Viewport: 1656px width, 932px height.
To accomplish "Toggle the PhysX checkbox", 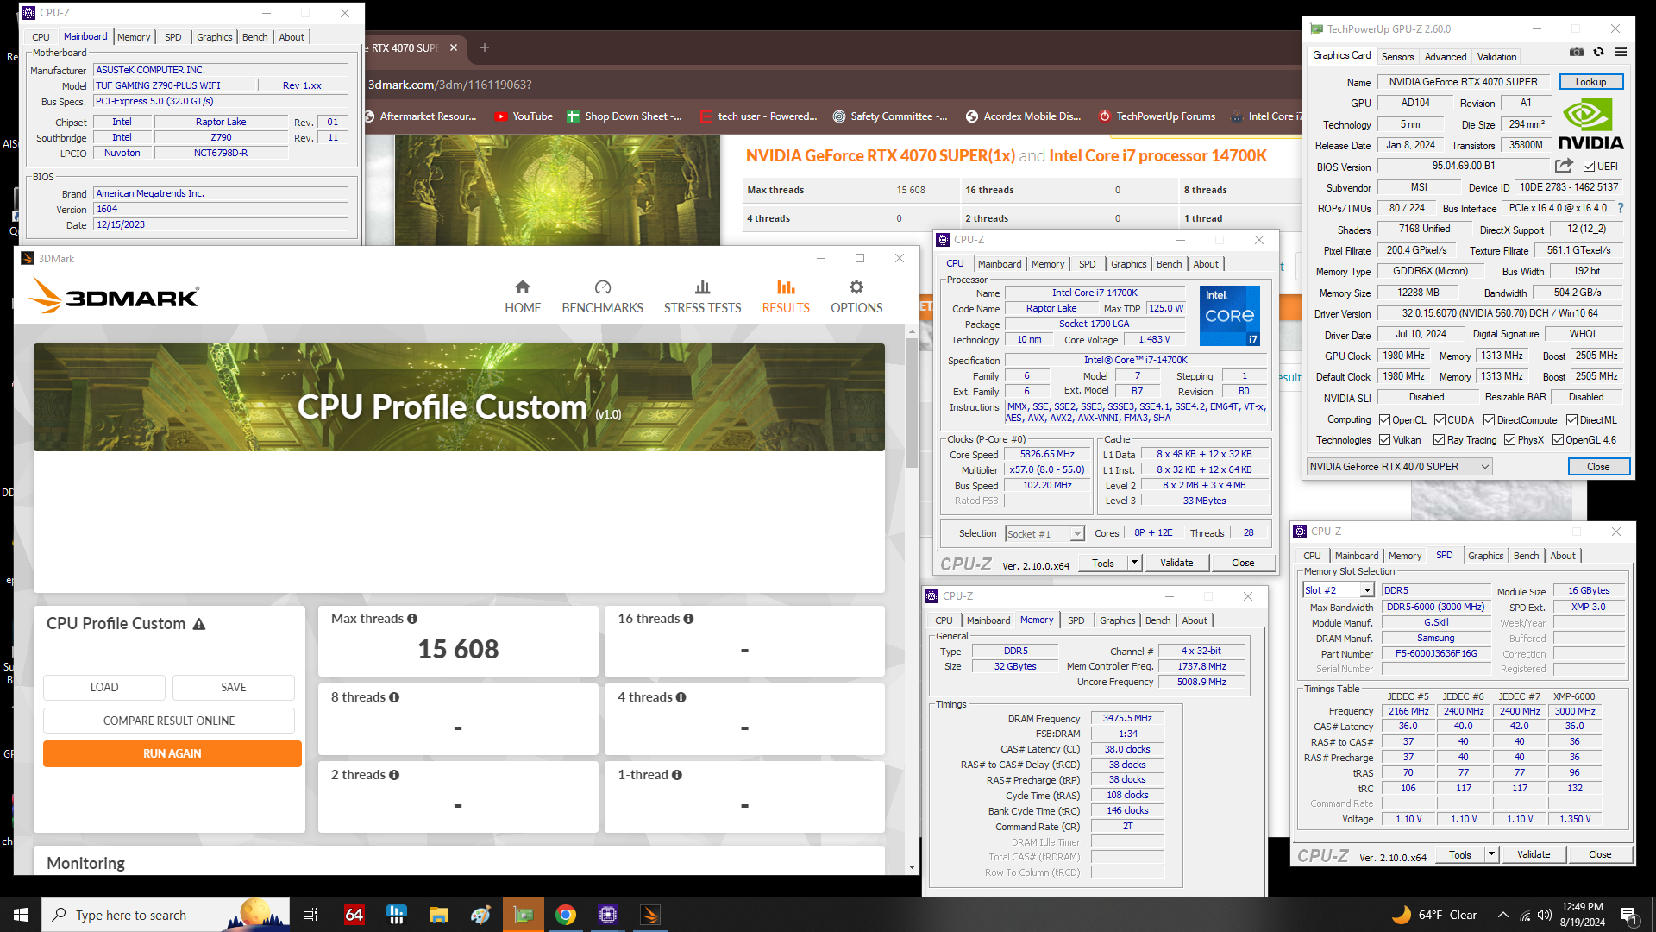I will tap(1509, 440).
